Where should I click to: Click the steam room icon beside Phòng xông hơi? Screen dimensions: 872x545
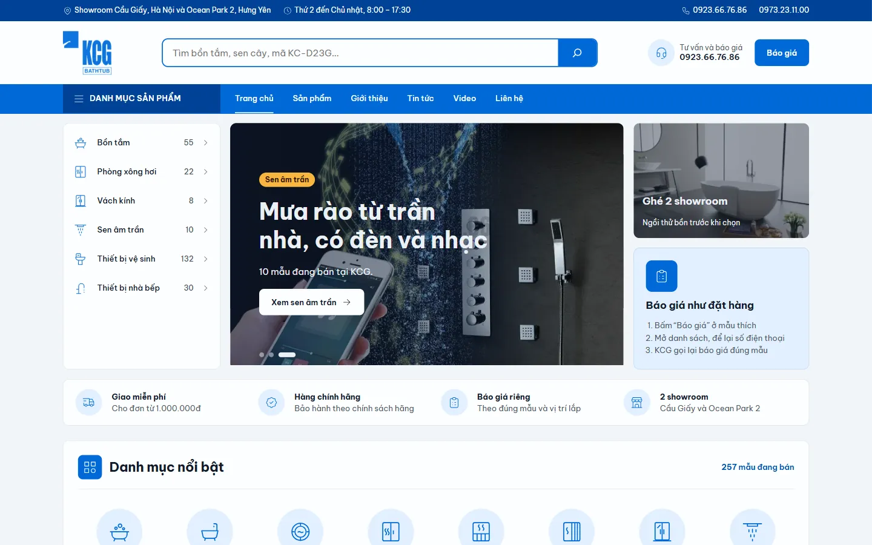point(81,172)
